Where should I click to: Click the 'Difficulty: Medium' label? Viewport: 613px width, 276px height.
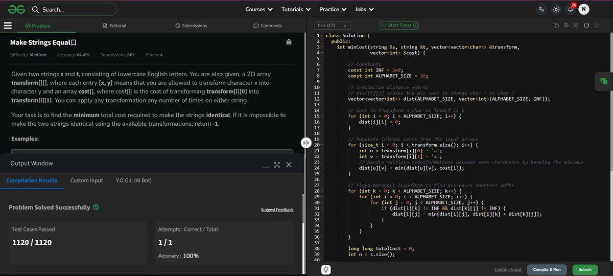(28, 55)
